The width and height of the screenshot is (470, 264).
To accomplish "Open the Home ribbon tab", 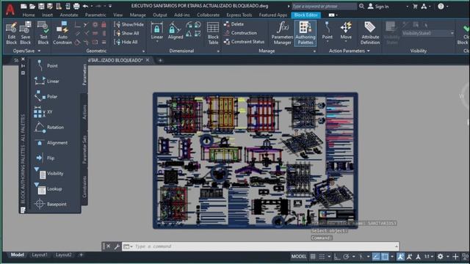I will [x=29, y=15].
